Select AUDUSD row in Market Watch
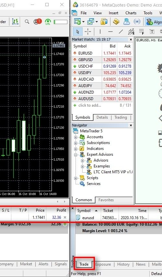This screenshot has height=277, width=162. click(102, 99)
